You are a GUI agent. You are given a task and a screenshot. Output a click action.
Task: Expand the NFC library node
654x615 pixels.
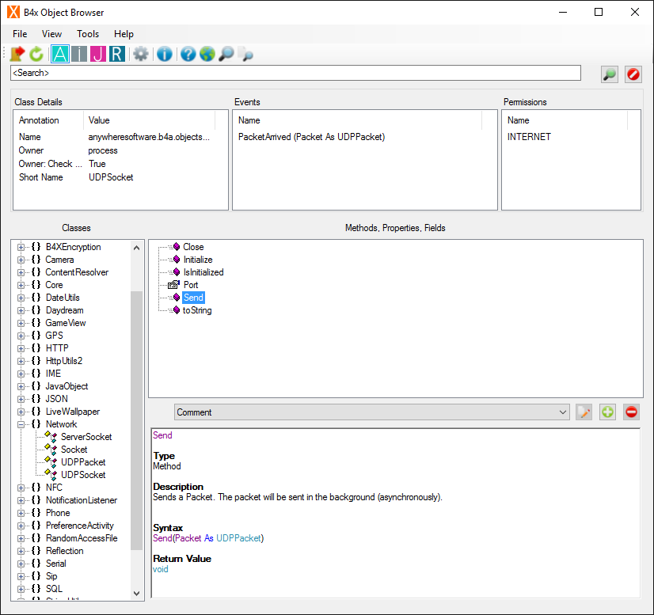(21, 488)
